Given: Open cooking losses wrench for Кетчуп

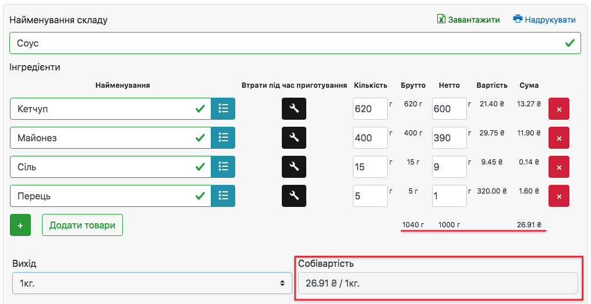Looking at the screenshot, I should (x=294, y=109).
